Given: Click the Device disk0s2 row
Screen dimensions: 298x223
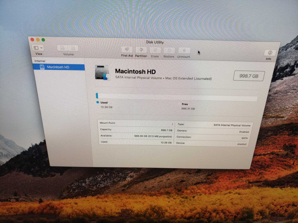Looking at the screenshot, I should [211, 143].
